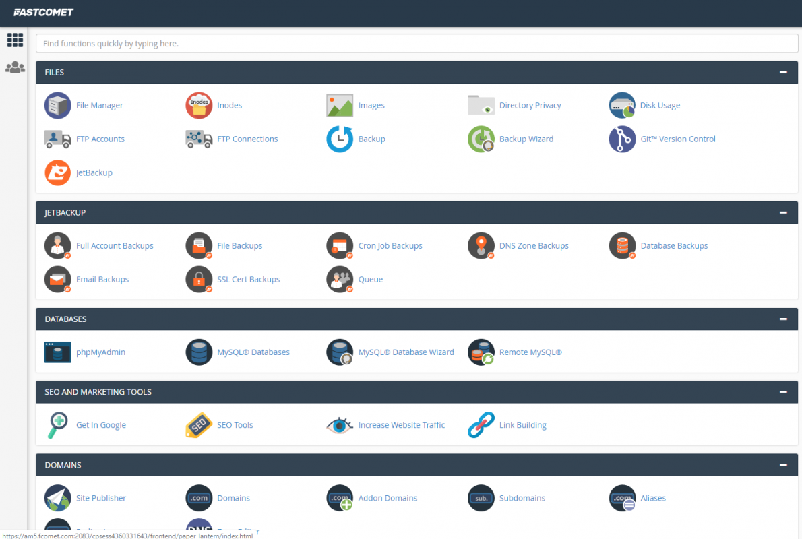
Task: Click the Disk Usage link
Action: pyautogui.click(x=660, y=105)
